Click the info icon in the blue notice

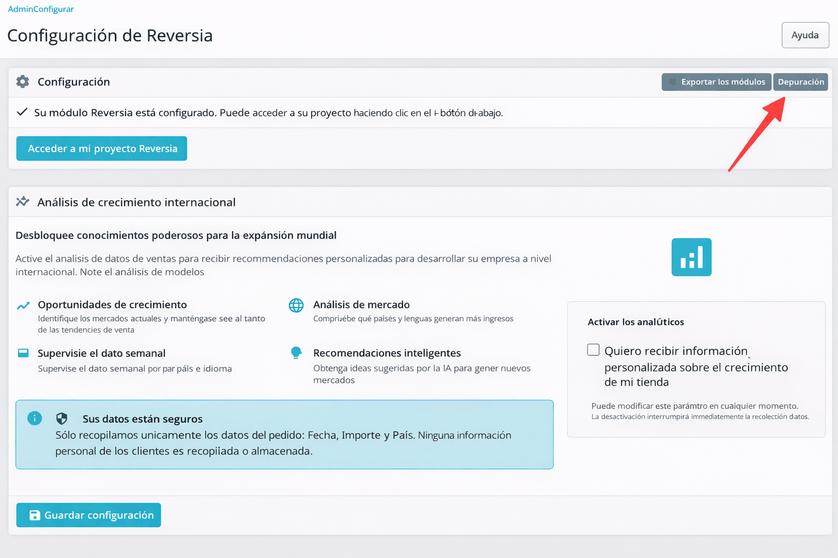[x=34, y=418]
